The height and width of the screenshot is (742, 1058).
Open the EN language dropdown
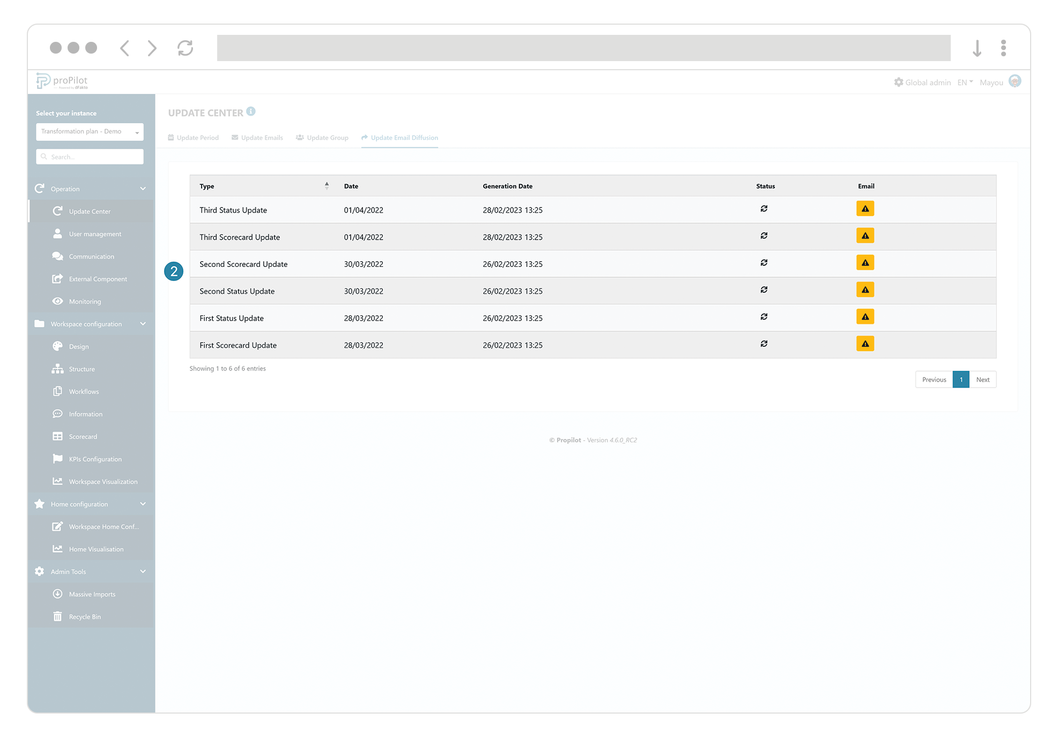pos(965,82)
